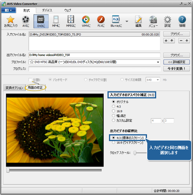
Task: Expand the プロファイル profile dropdown
Action: point(158,62)
